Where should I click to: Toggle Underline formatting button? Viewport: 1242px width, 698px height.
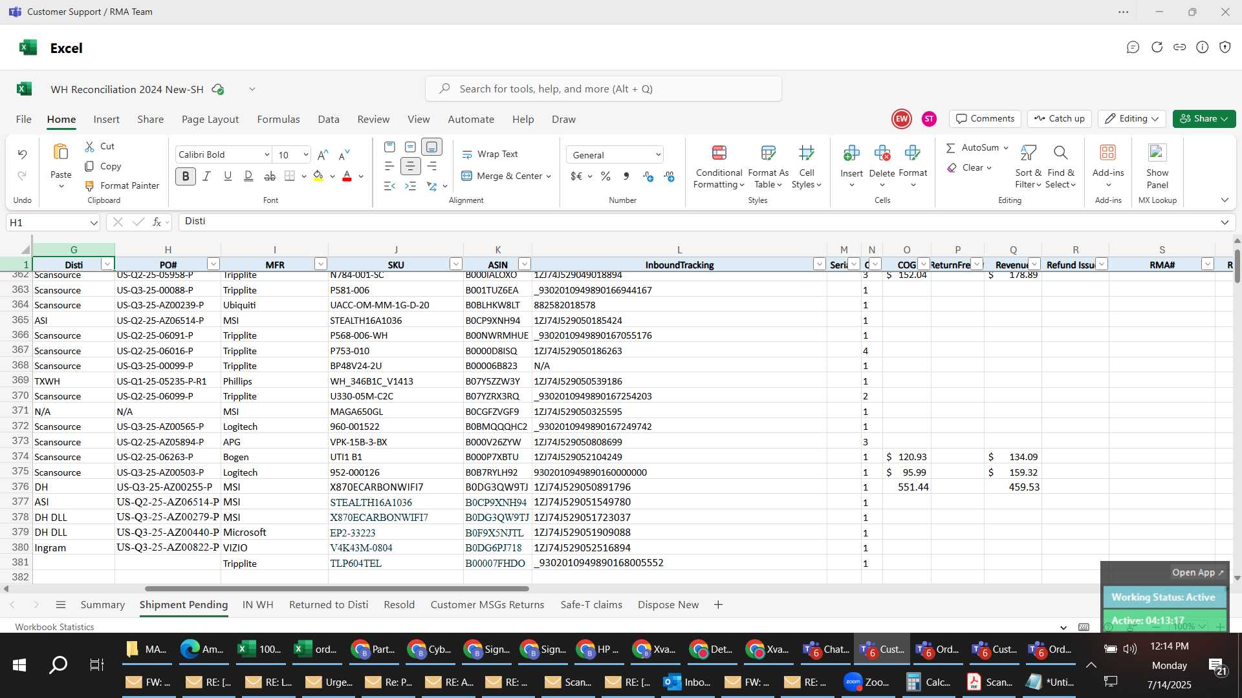228,176
